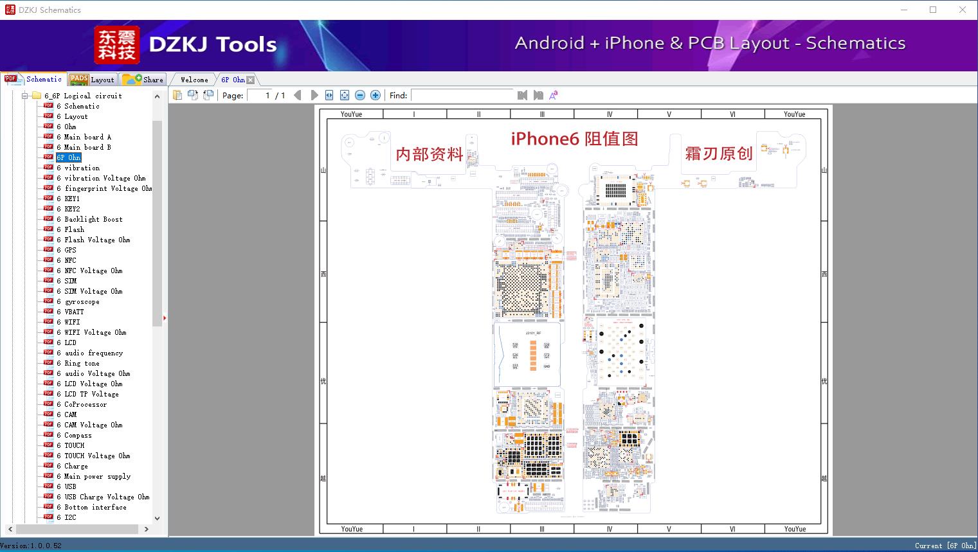Click PDF icon of 6 Schematic item
The image size is (978, 552).
pos(48,106)
